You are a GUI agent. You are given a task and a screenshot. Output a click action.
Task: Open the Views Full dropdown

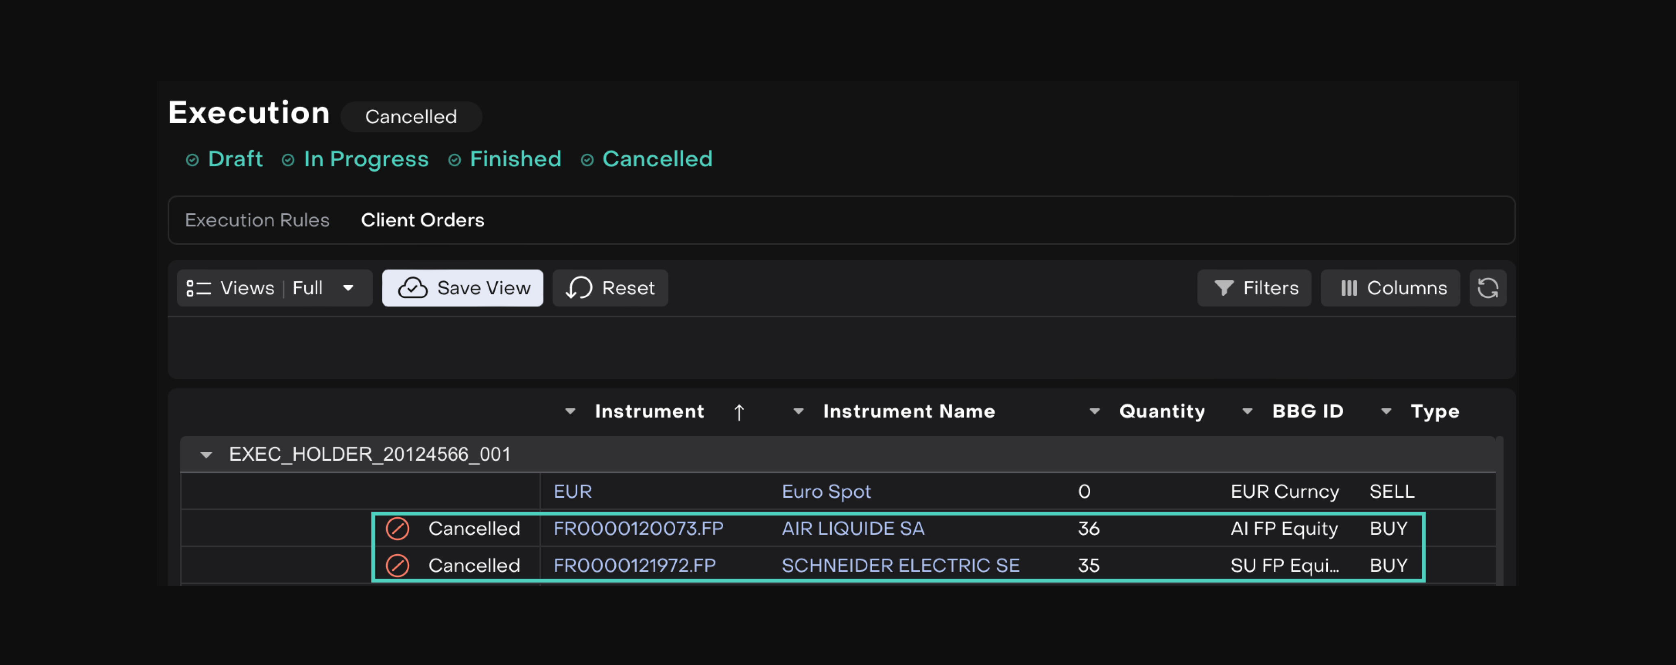pos(274,288)
